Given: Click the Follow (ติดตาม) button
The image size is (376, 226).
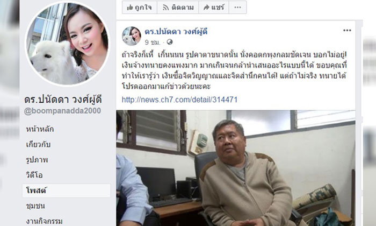Looking at the screenshot, I should (178, 7).
